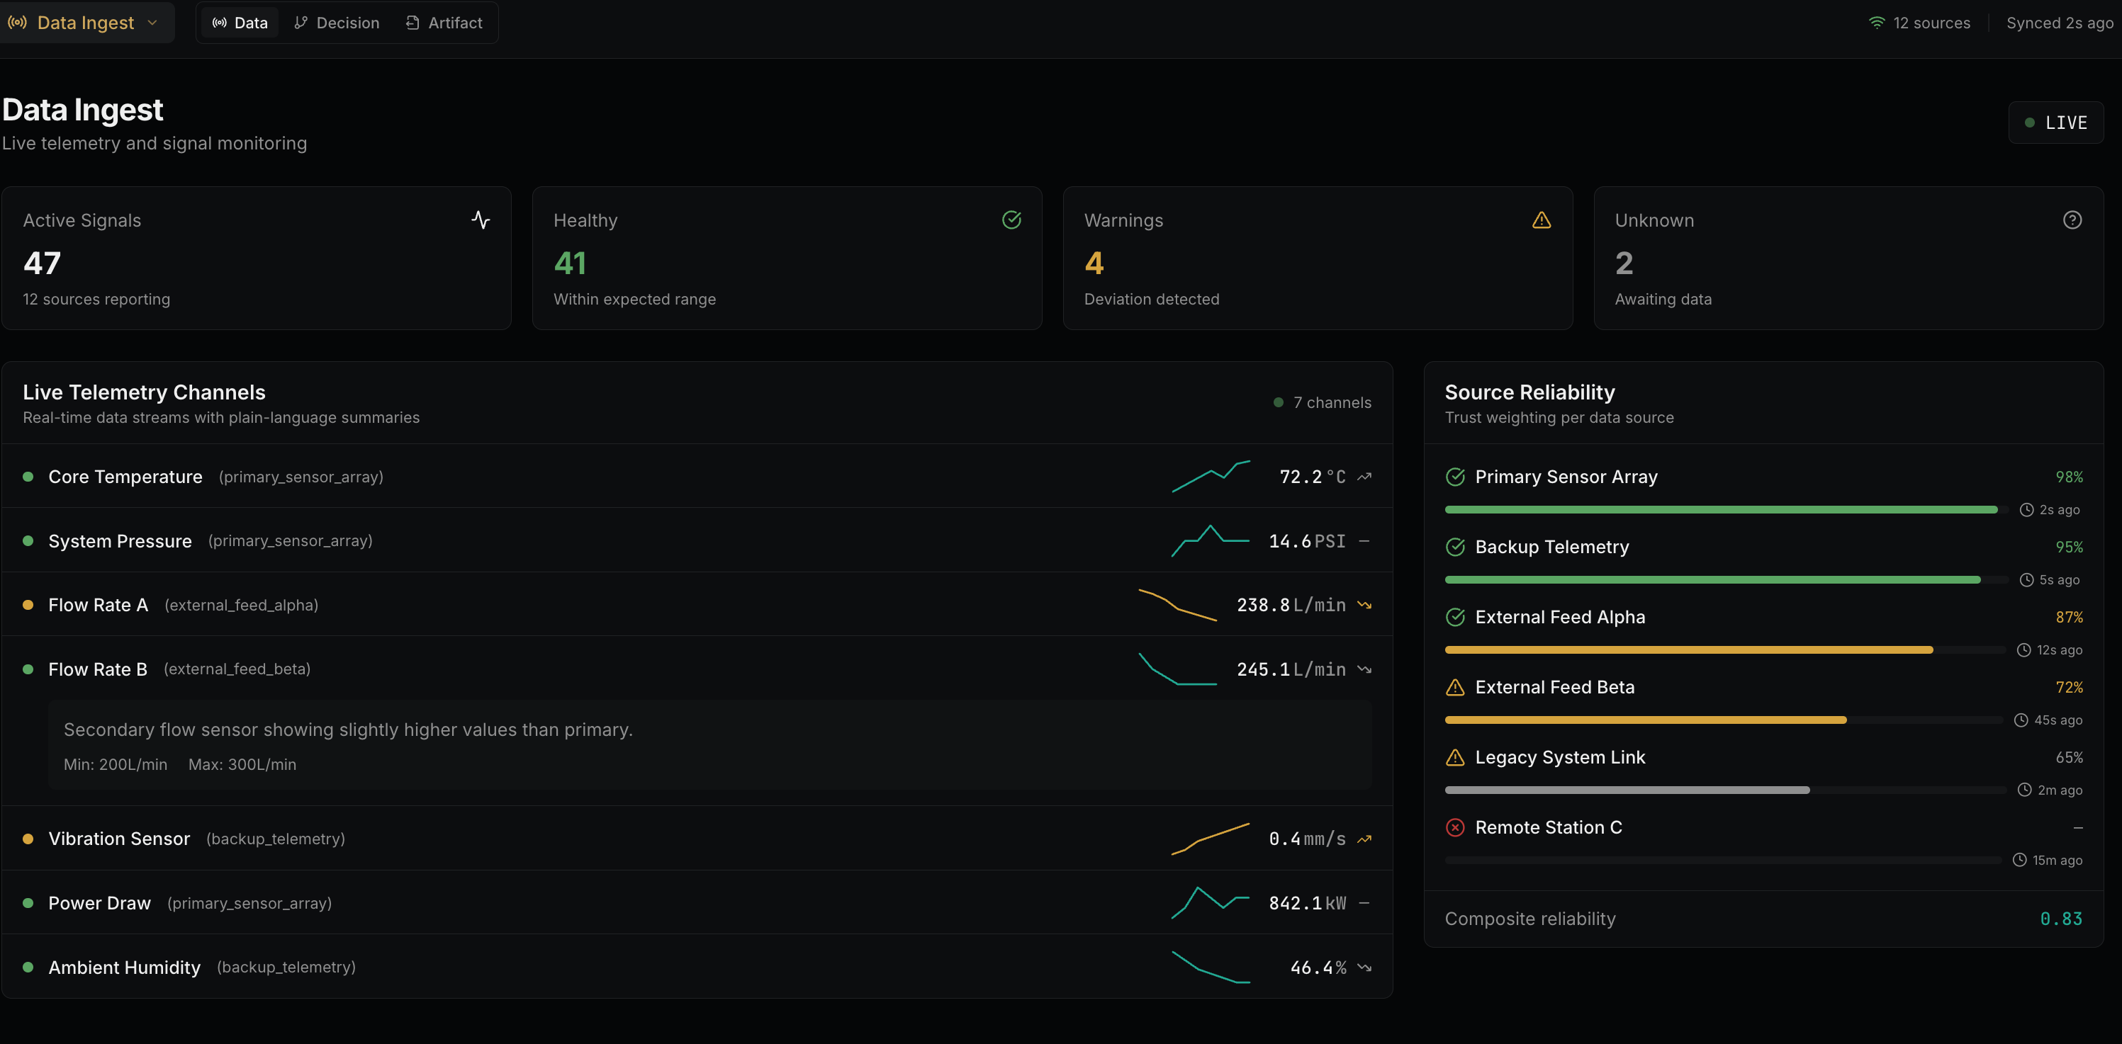Screen dimensions: 2122x1044
Task: Click the External Feed Beta reliability bar
Action: coord(1723,720)
